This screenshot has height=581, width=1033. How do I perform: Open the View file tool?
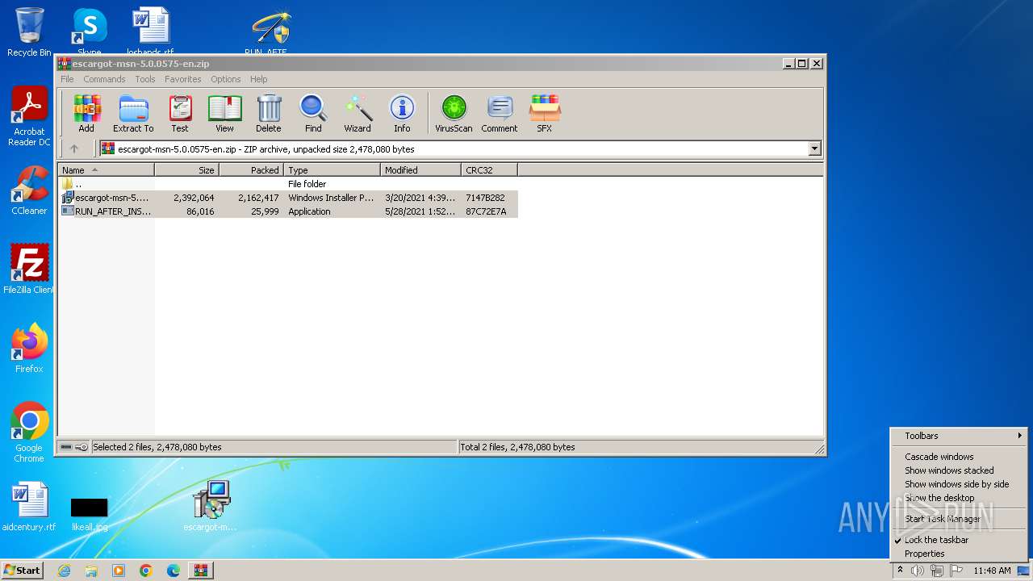coord(224,114)
